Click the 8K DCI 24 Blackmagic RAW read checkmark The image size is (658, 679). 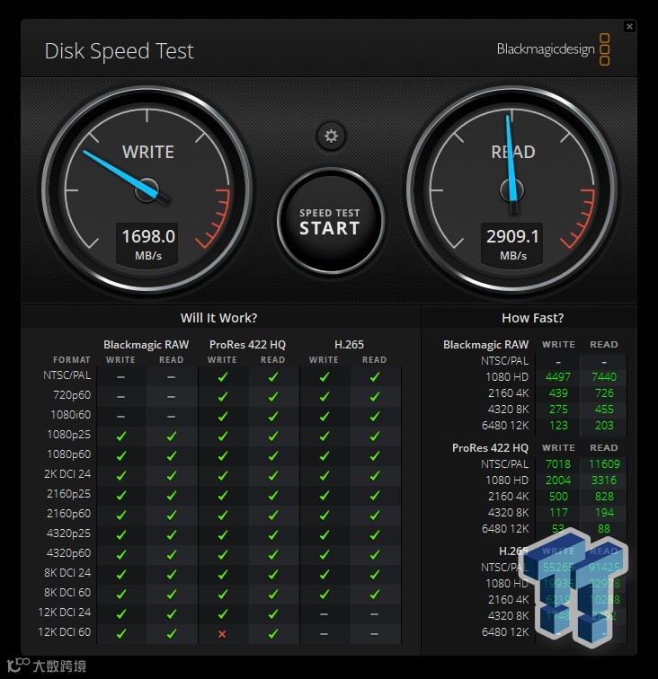pyautogui.click(x=171, y=574)
